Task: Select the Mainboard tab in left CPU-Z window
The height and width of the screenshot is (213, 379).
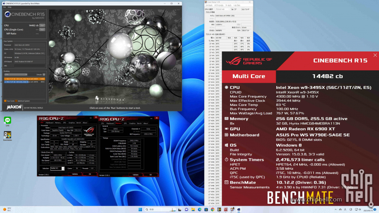Action: [x=50, y=123]
